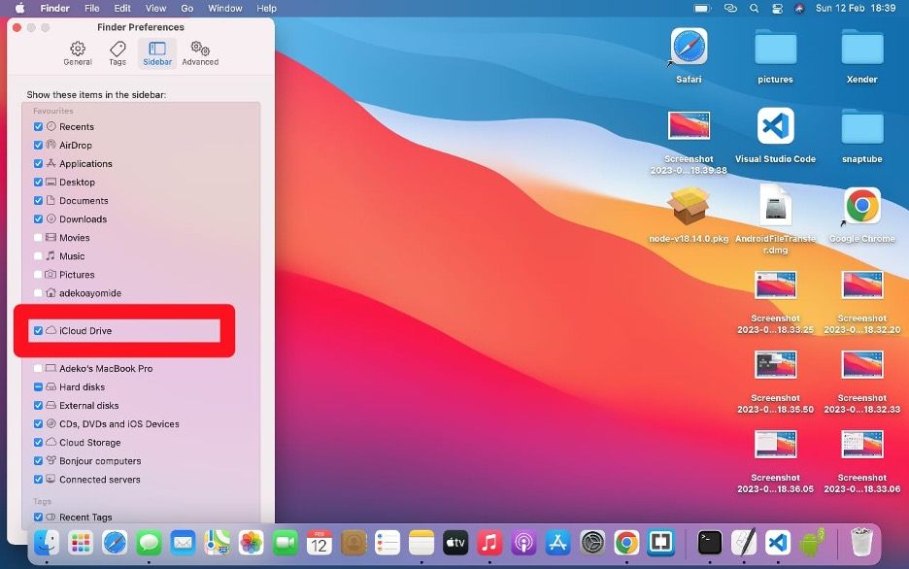Launch FaceTime from the Dock
Viewport: 909px width, 569px height.
coord(286,543)
